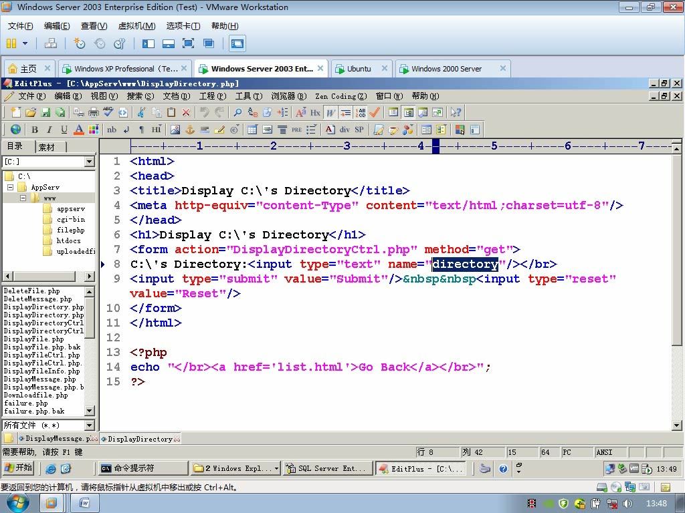Open the file filter 所有文件 dropdown
The height and width of the screenshot is (513, 685).
(90, 425)
